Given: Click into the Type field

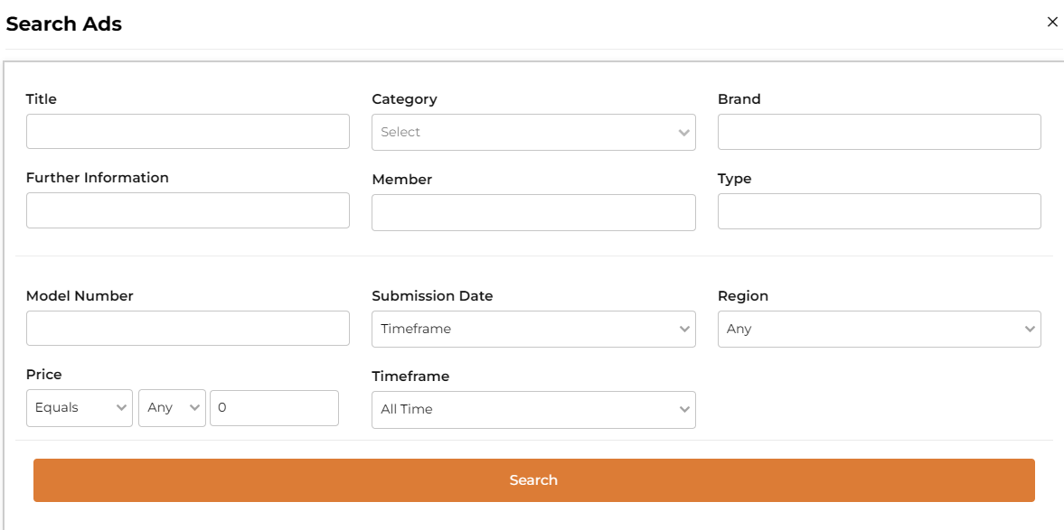Looking at the screenshot, I should [879, 211].
